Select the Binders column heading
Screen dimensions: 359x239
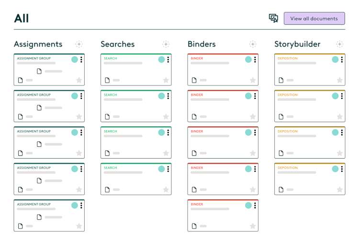202,44
